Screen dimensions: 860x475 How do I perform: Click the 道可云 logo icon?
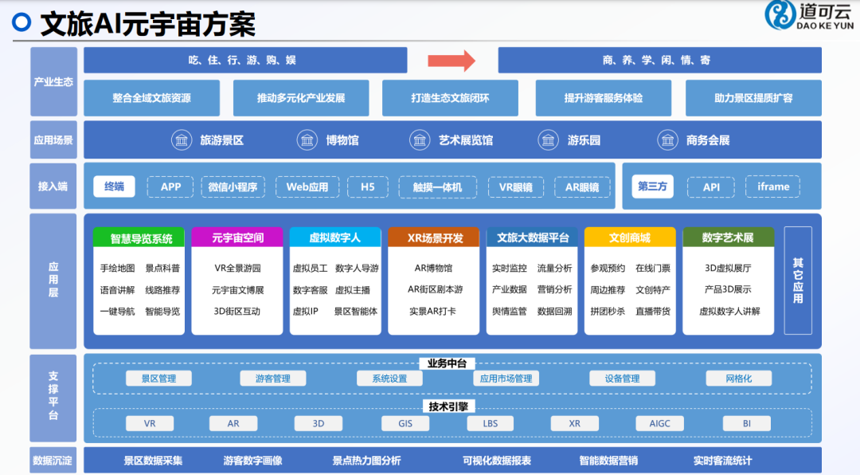[780, 15]
